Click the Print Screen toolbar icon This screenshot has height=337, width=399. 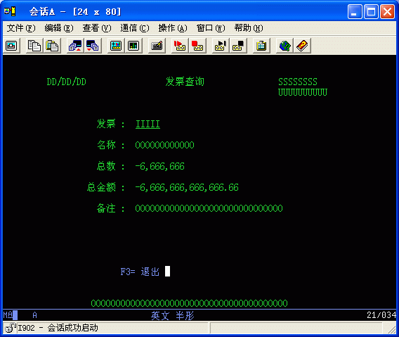[x=11, y=46]
